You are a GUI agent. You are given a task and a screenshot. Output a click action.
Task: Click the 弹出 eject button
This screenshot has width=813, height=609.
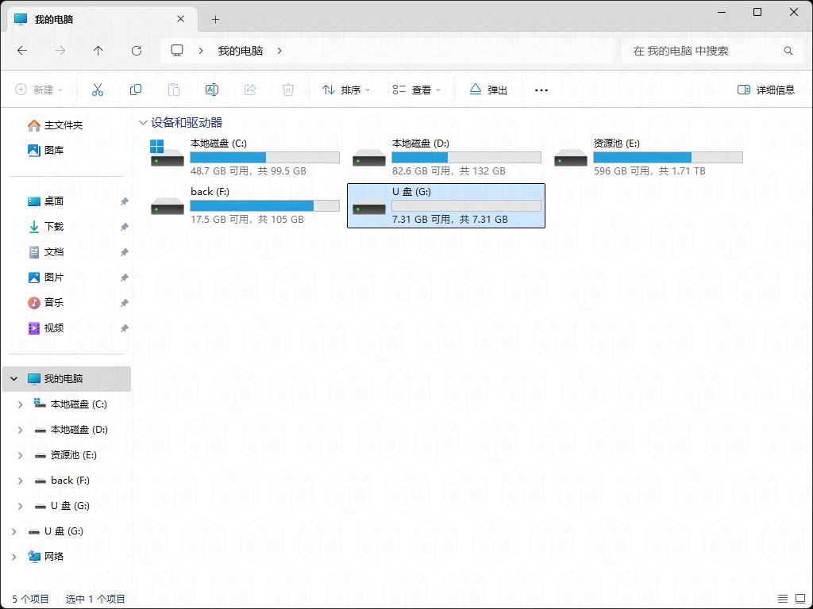488,90
